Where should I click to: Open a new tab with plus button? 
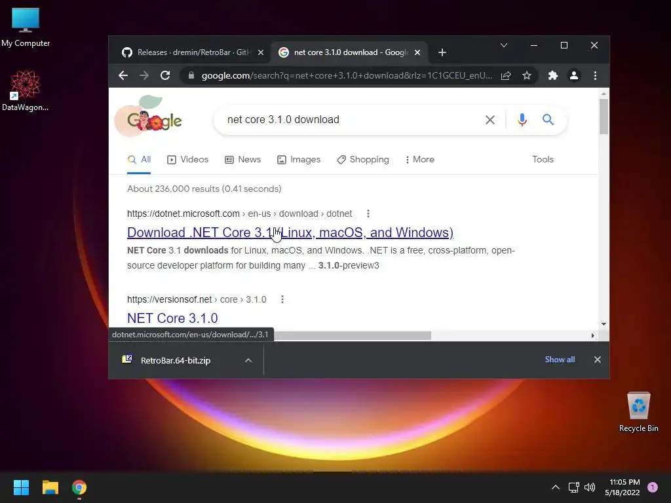pos(442,52)
